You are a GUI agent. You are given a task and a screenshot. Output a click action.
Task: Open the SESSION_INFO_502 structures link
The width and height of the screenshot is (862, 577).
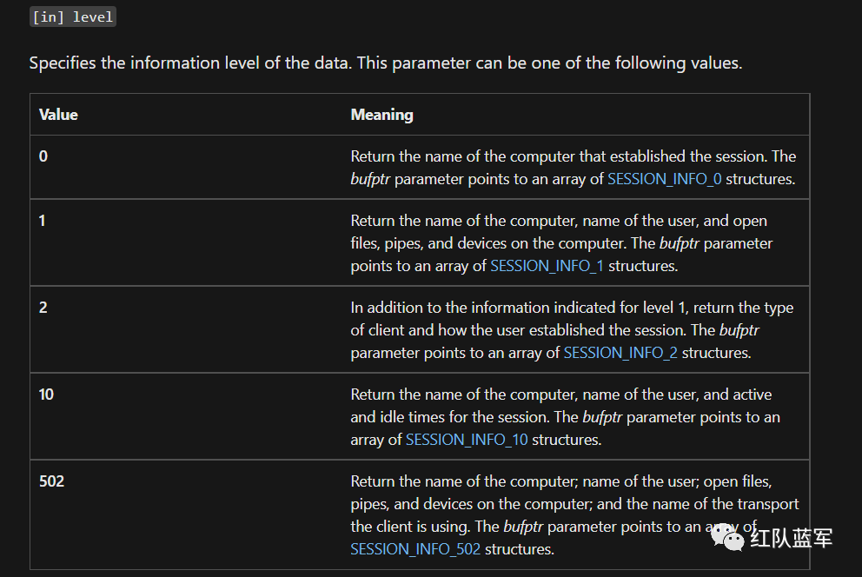coord(415,549)
